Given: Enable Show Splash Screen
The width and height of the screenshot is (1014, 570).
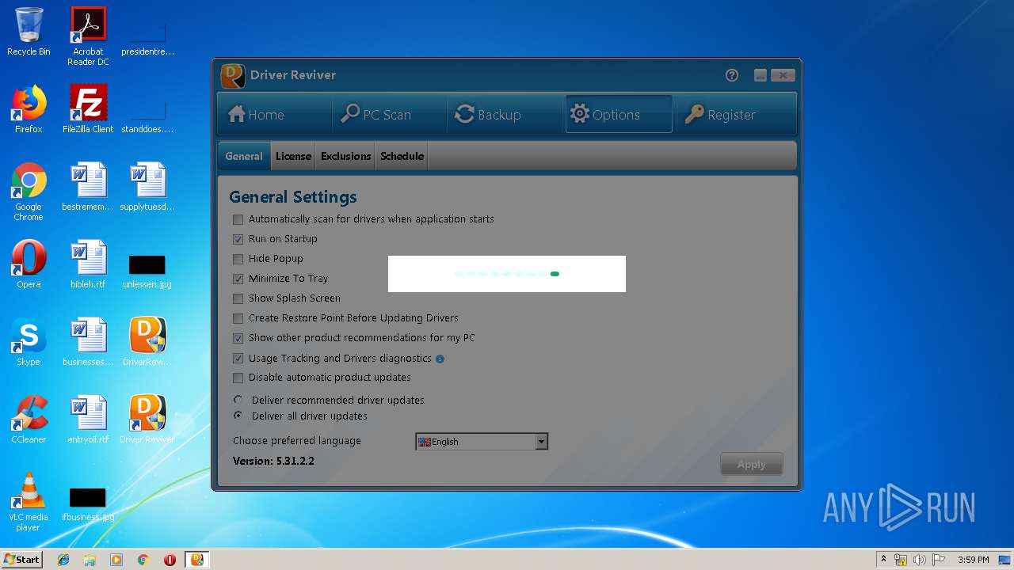Looking at the screenshot, I should coord(238,298).
